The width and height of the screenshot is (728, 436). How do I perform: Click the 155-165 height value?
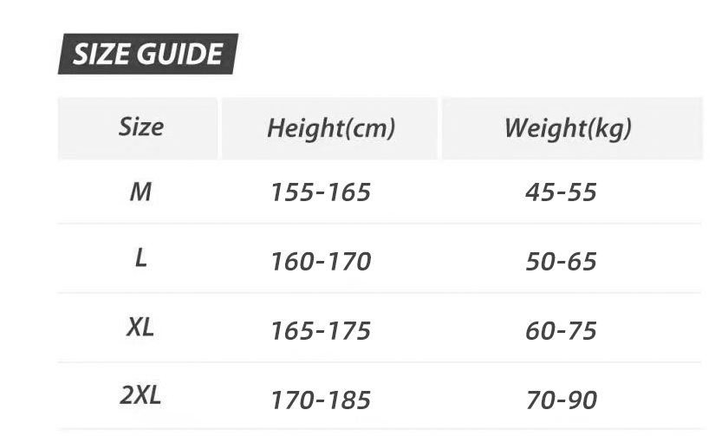pos(321,192)
